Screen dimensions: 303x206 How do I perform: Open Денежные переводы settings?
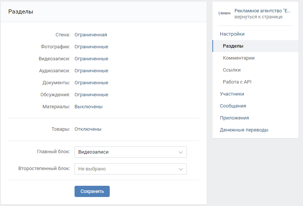[x=244, y=130]
